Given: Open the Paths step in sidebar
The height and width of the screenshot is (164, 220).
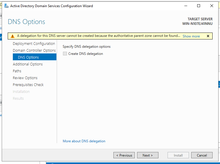Looking at the screenshot, I should (x=17, y=71).
